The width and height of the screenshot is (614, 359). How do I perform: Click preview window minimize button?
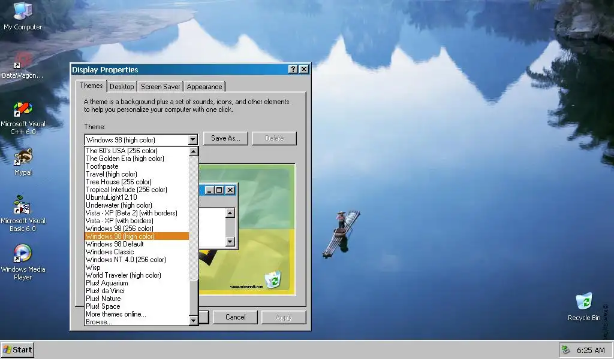click(x=209, y=190)
